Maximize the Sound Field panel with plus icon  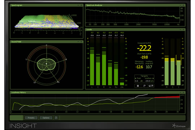pos(81,42)
